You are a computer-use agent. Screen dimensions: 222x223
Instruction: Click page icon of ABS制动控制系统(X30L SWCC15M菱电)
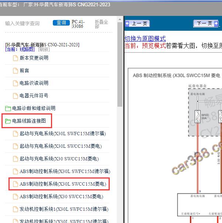pyautogui.click(x=15, y=184)
